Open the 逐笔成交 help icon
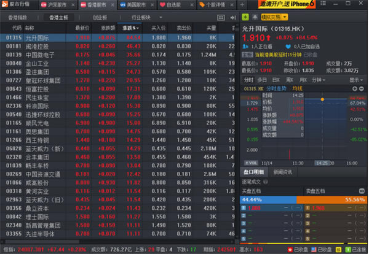 (x=265, y=182)
